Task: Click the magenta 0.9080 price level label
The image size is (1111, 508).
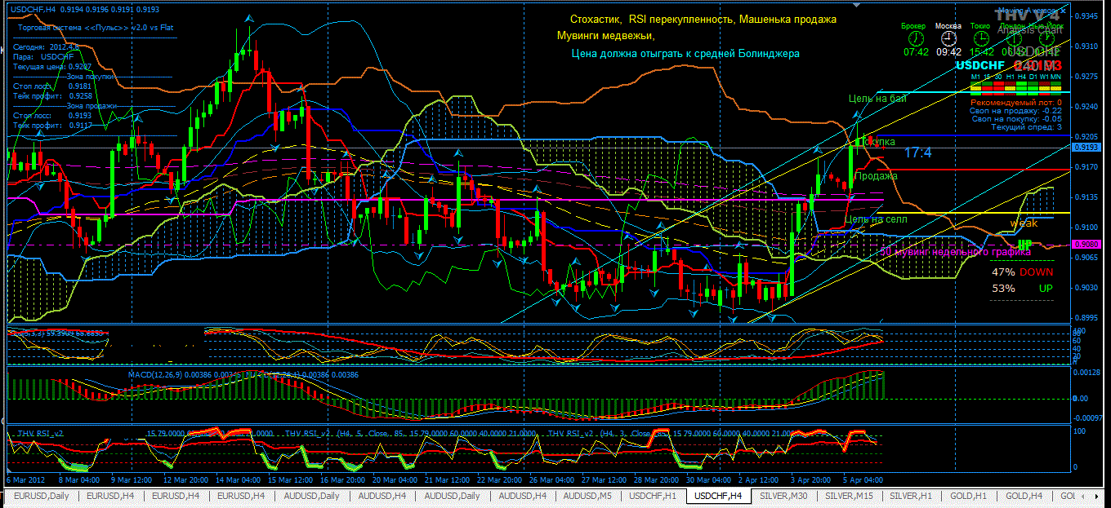Action: (x=1086, y=244)
